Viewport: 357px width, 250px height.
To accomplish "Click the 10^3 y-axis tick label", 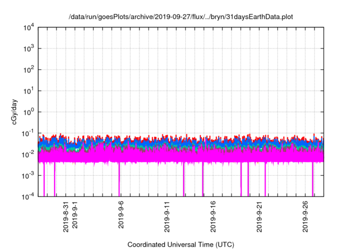I will [x=29, y=49].
